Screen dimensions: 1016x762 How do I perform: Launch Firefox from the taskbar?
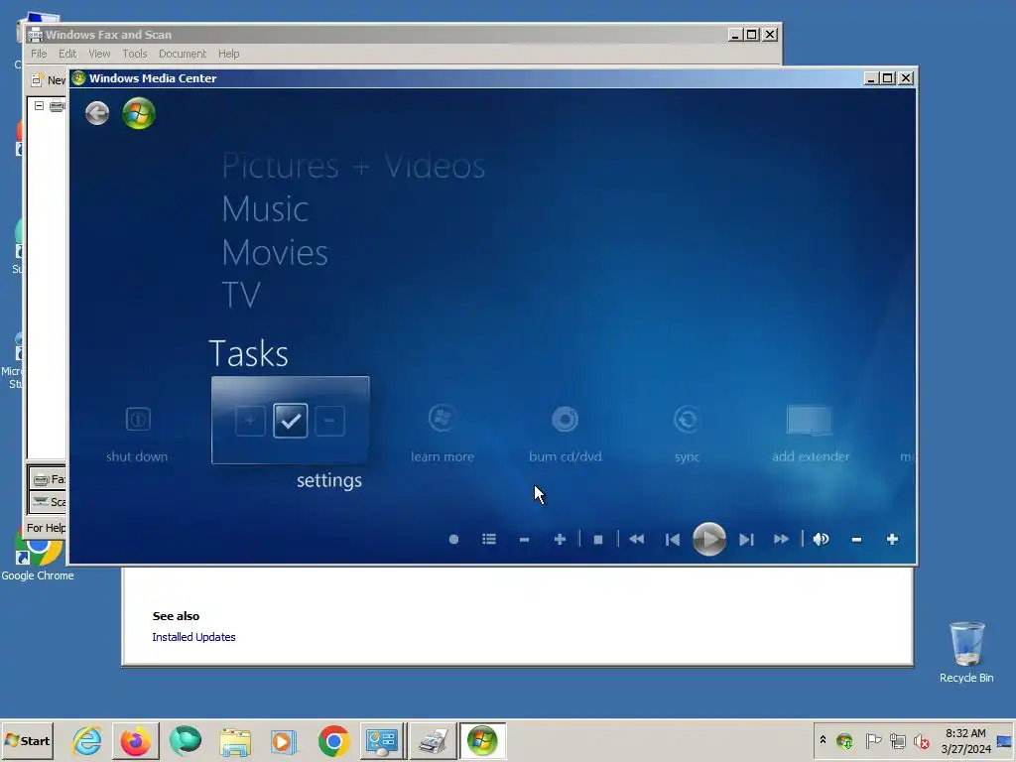pos(135,740)
